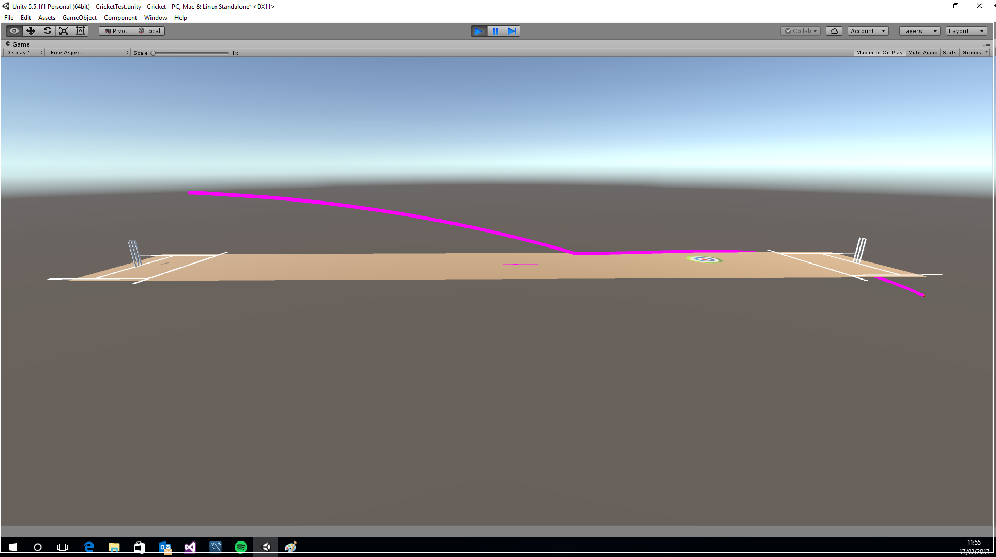Open the Display 1 dropdown
Viewport: 996px width, 557px height.
[x=24, y=53]
